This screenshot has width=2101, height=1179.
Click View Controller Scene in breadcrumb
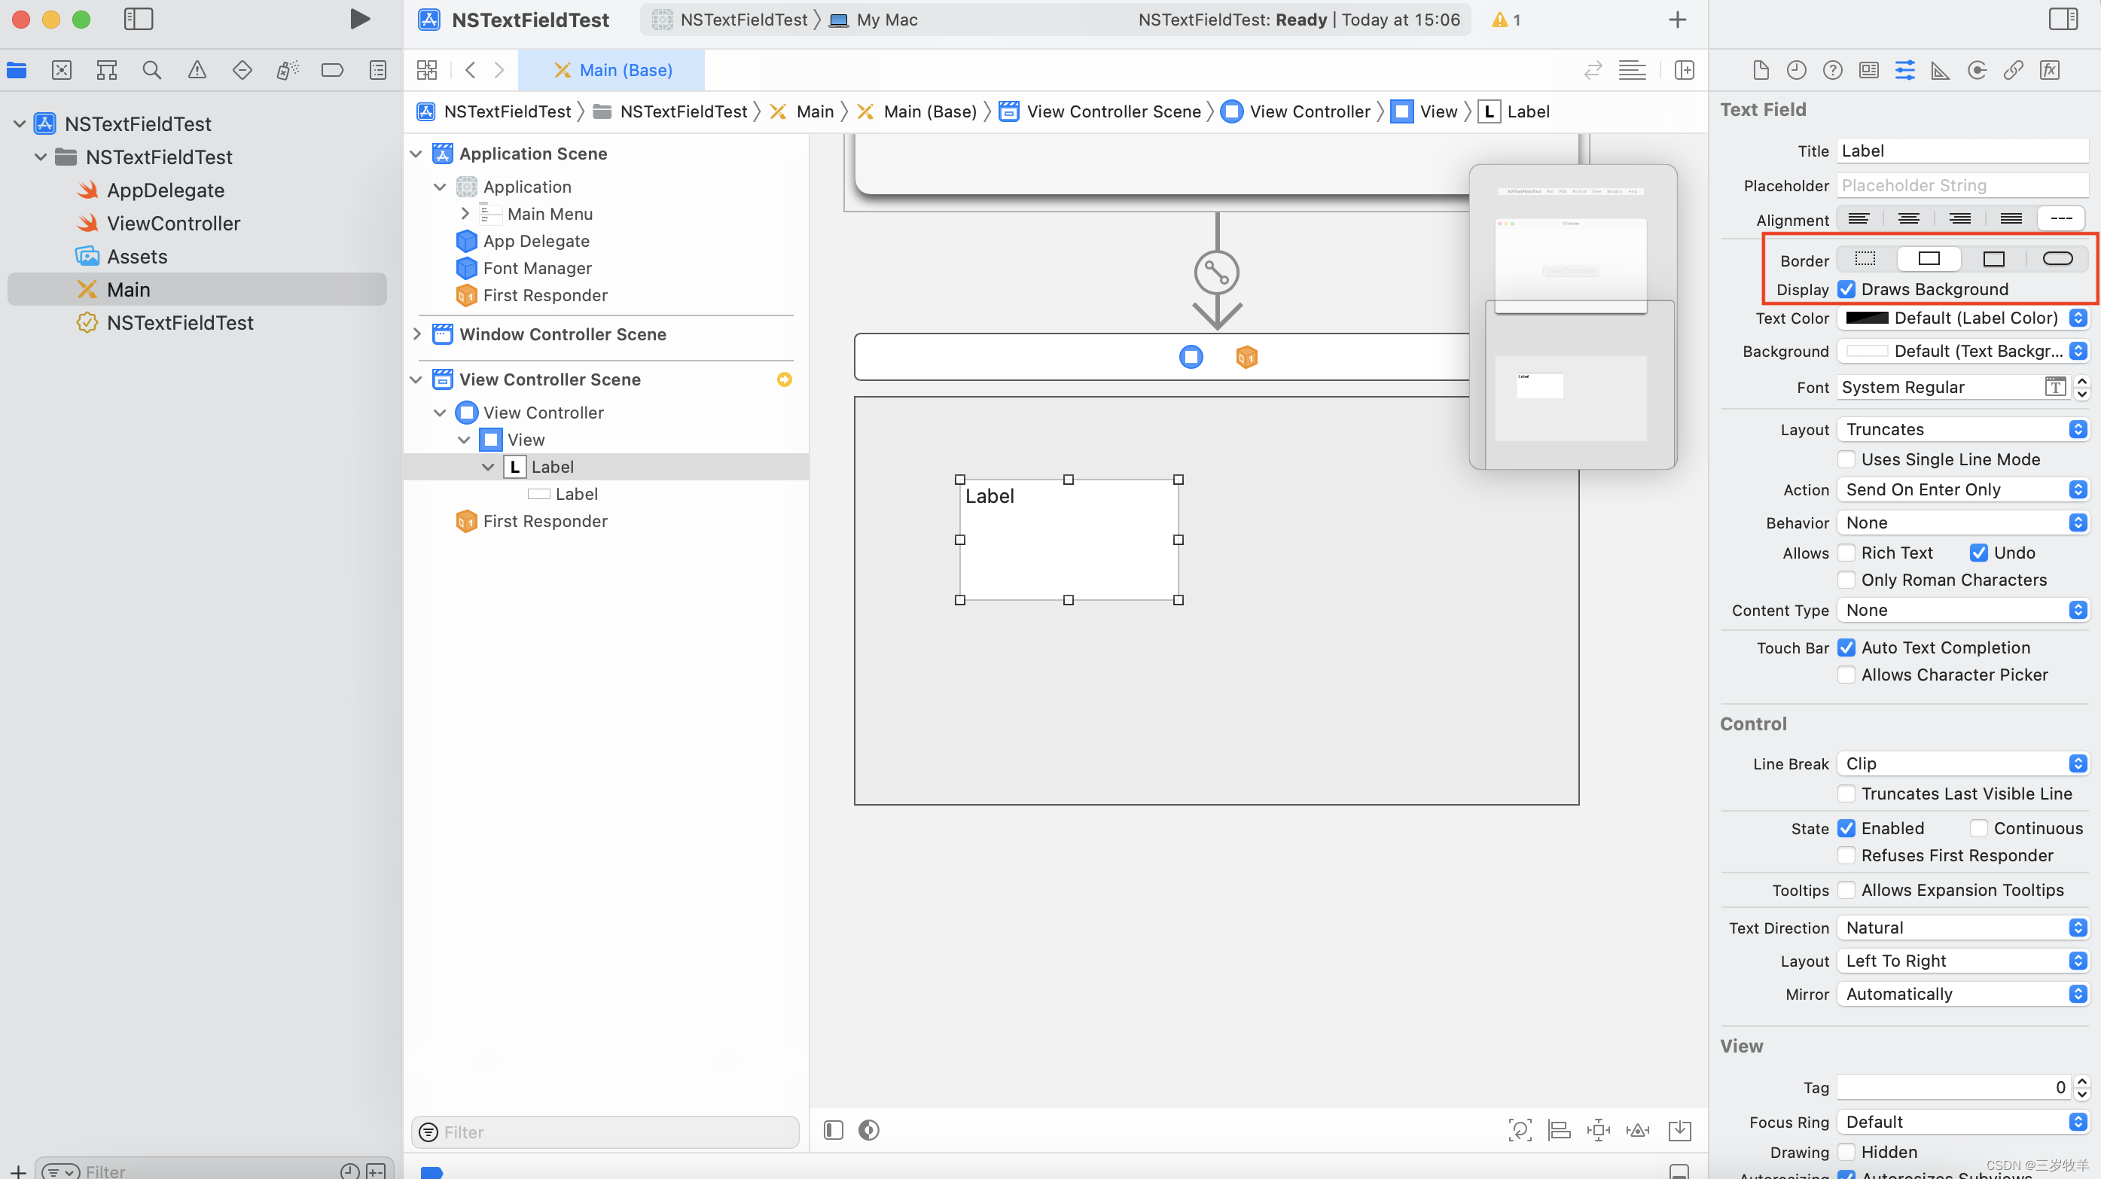[x=1112, y=111]
